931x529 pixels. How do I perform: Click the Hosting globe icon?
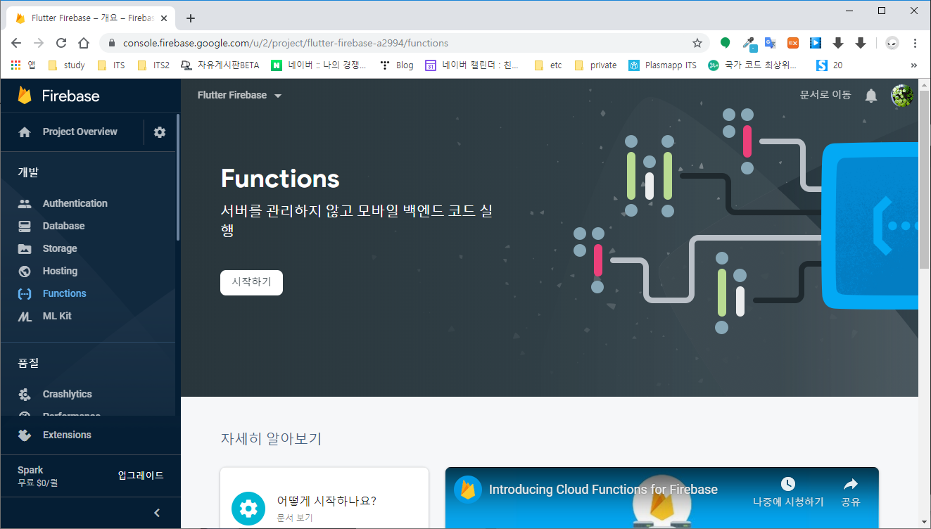click(x=25, y=271)
